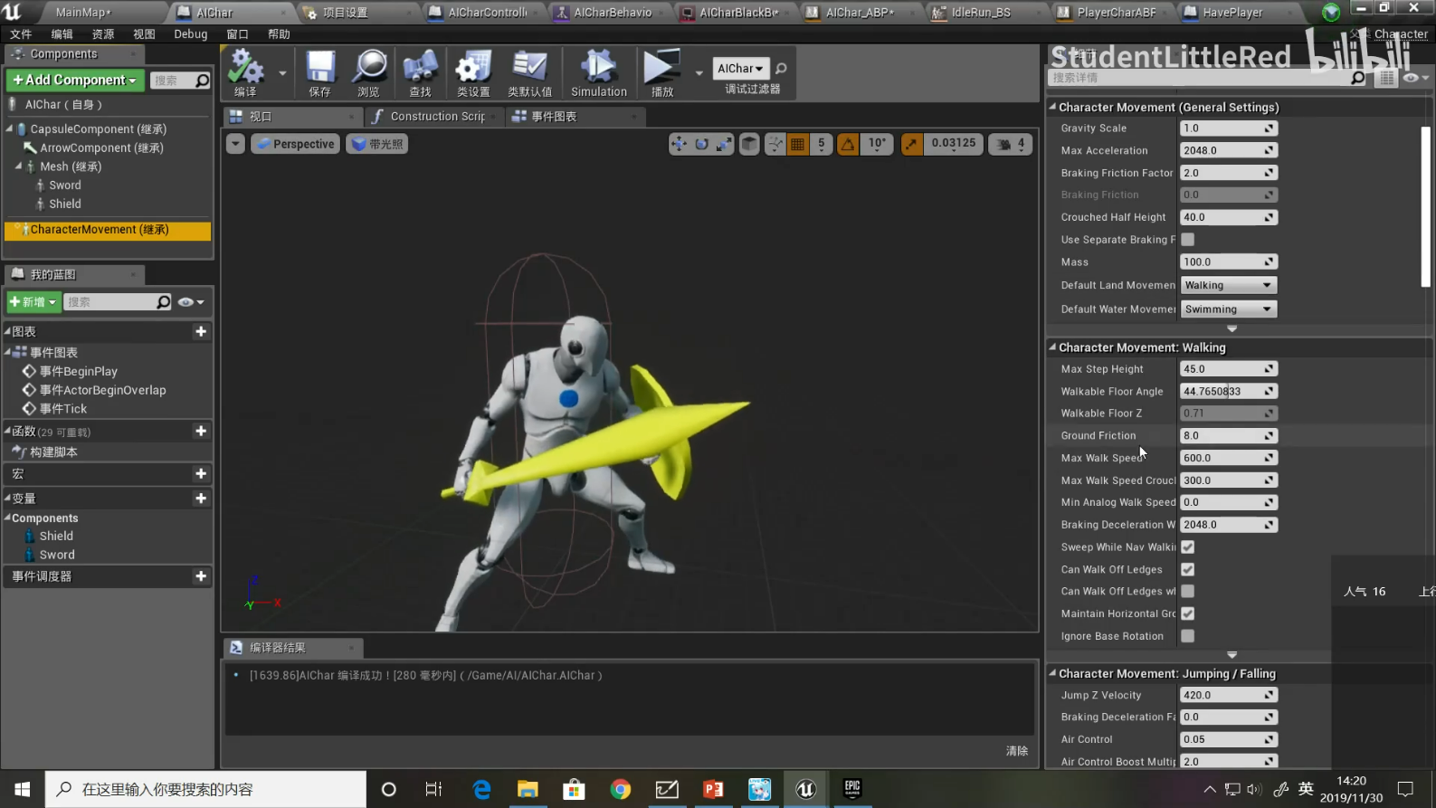Open Perspective view mode menu
Image resolution: width=1436 pixels, height=808 pixels.
coord(295,144)
